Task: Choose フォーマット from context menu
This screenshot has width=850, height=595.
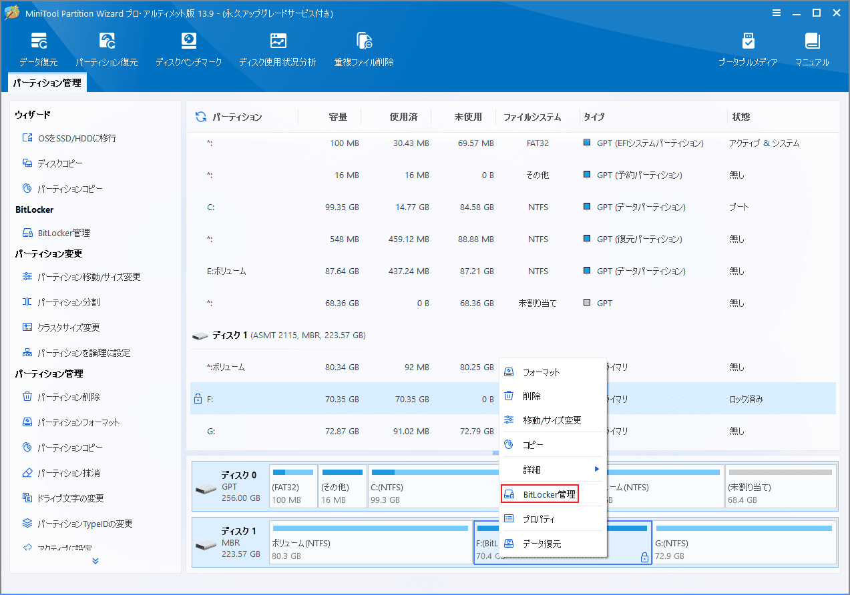Action: (553, 372)
